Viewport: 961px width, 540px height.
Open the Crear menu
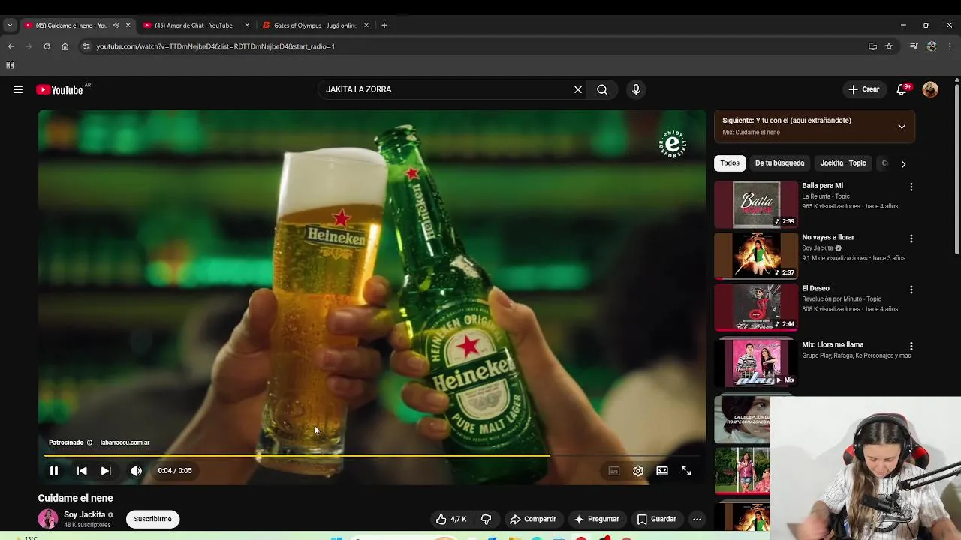[x=863, y=89]
